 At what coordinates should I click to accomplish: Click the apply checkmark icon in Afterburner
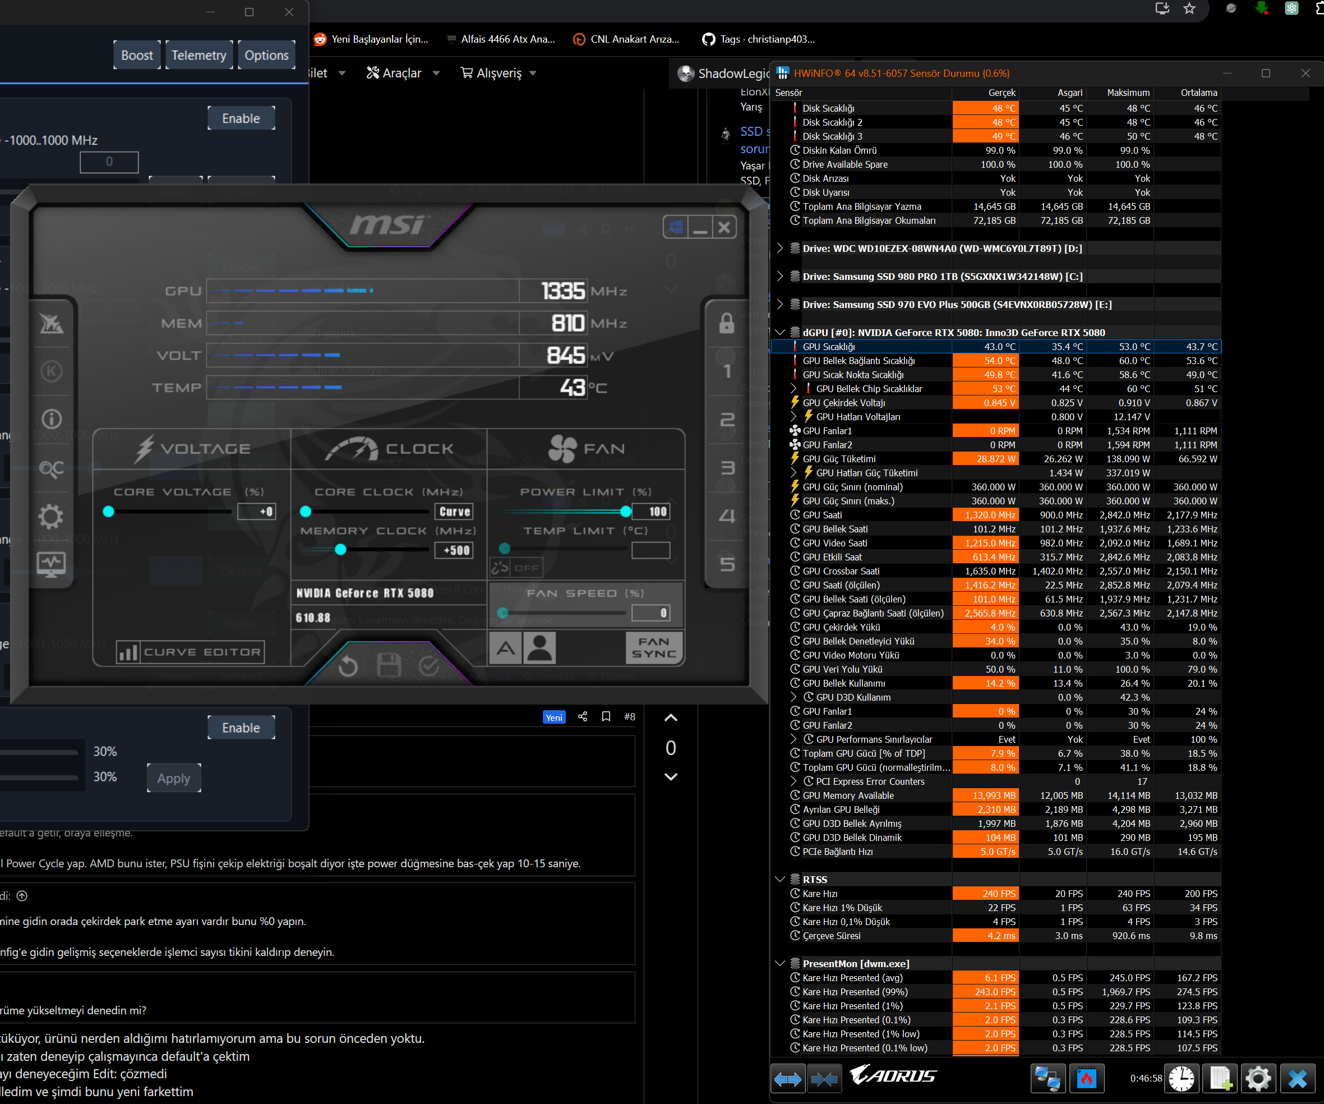[x=429, y=665]
